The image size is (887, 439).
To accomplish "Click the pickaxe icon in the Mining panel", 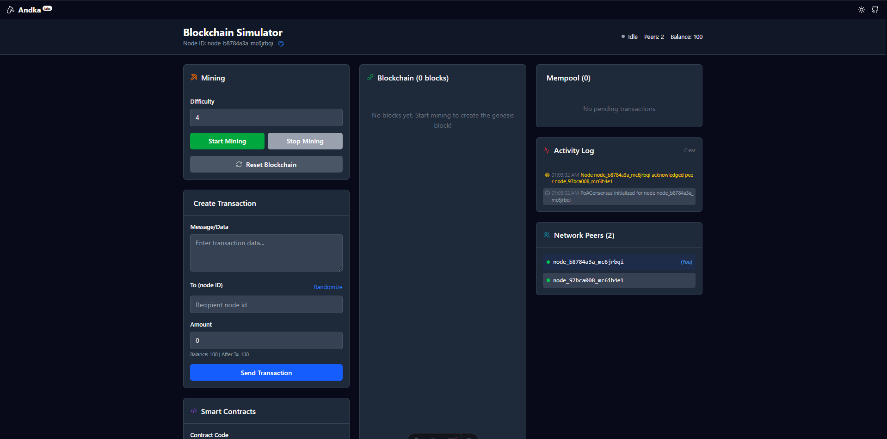I will [x=193, y=77].
